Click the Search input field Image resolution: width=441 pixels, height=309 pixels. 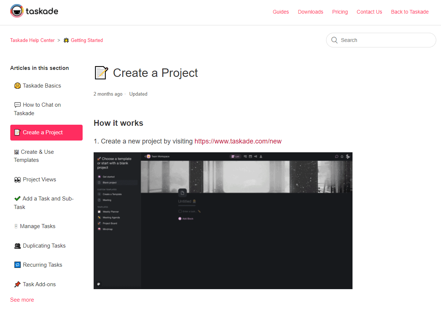coord(381,40)
